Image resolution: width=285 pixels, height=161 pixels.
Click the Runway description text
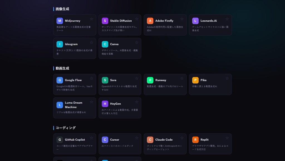click(x=165, y=86)
